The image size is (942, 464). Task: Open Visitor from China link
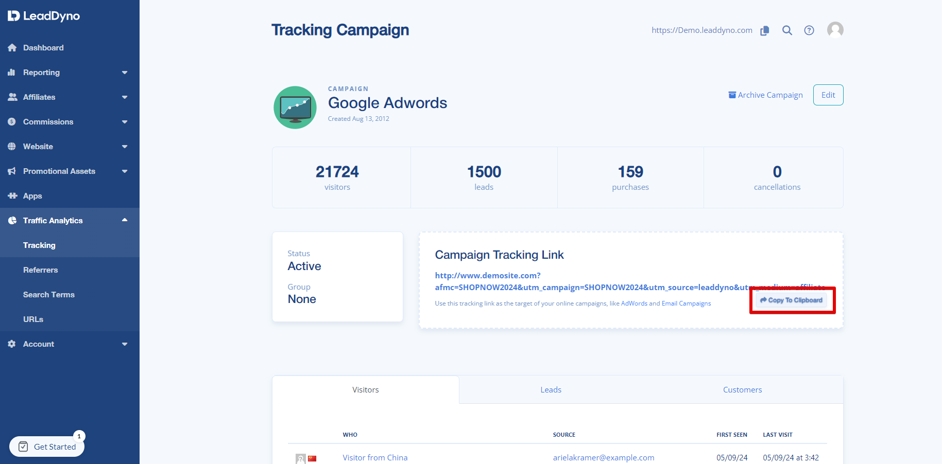(375, 458)
